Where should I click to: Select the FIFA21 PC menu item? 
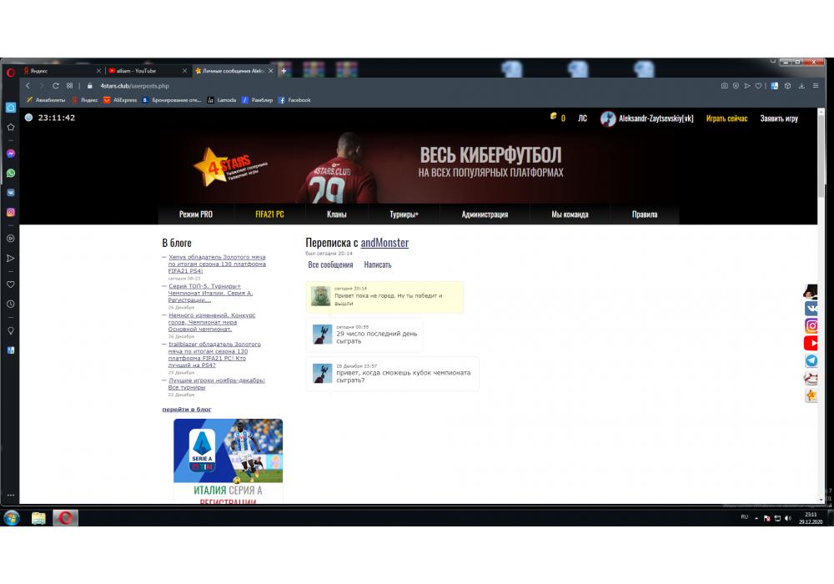(x=269, y=214)
